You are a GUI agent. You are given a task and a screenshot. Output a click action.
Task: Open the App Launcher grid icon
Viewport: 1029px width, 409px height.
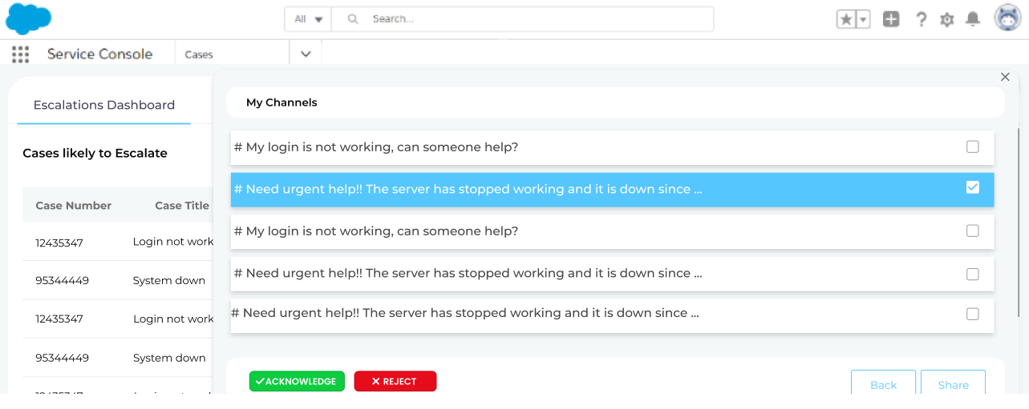[21, 54]
